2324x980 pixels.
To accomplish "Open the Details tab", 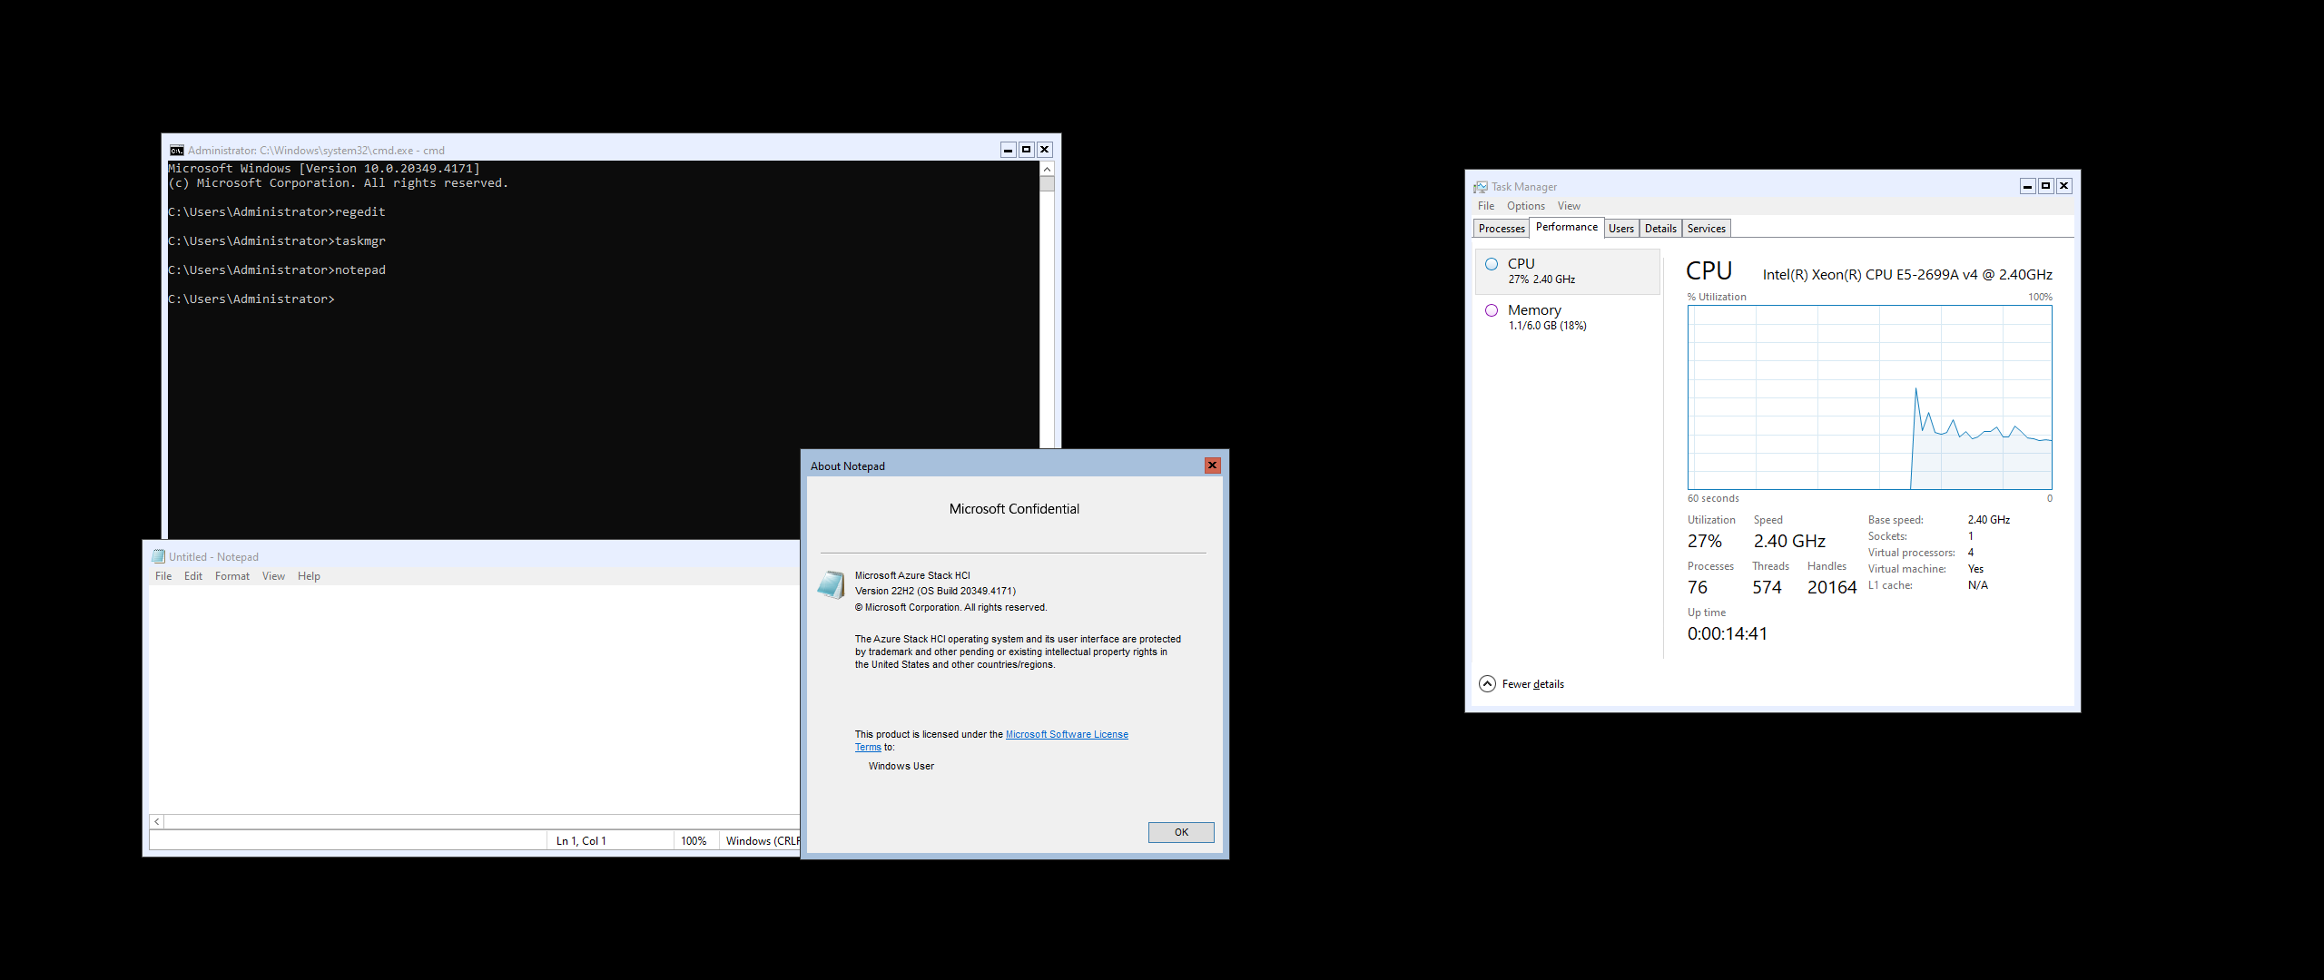I will point(1660,229).
